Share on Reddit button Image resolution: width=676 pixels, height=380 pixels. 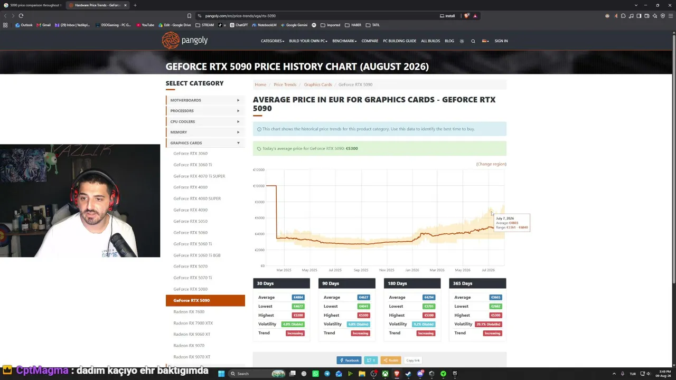391,360
